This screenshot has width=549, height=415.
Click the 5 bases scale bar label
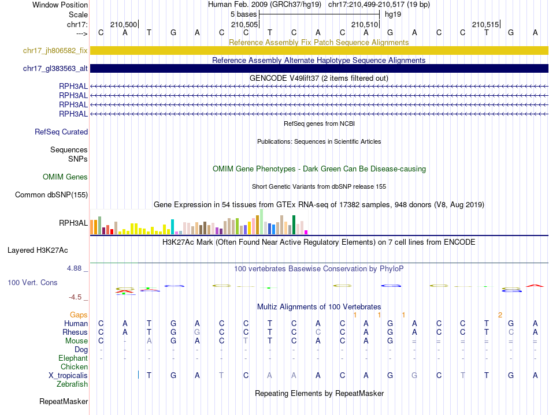coord(243,14)
